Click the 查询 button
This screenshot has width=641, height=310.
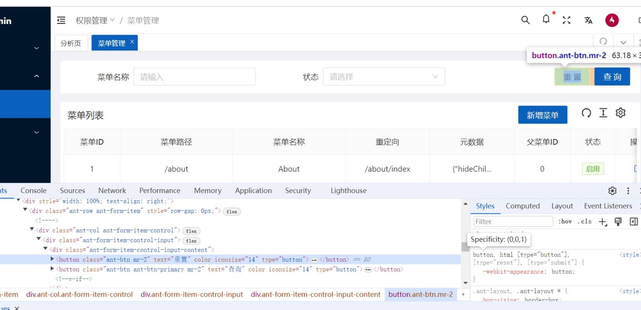click(612, 77)
